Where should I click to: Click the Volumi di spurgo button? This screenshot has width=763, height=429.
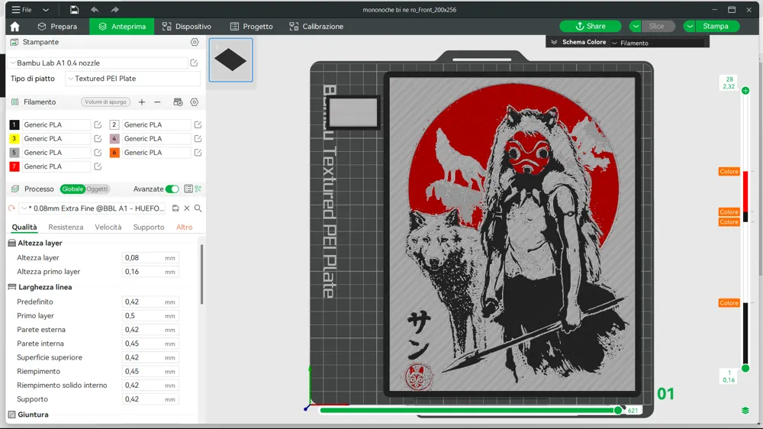point(105,102)
